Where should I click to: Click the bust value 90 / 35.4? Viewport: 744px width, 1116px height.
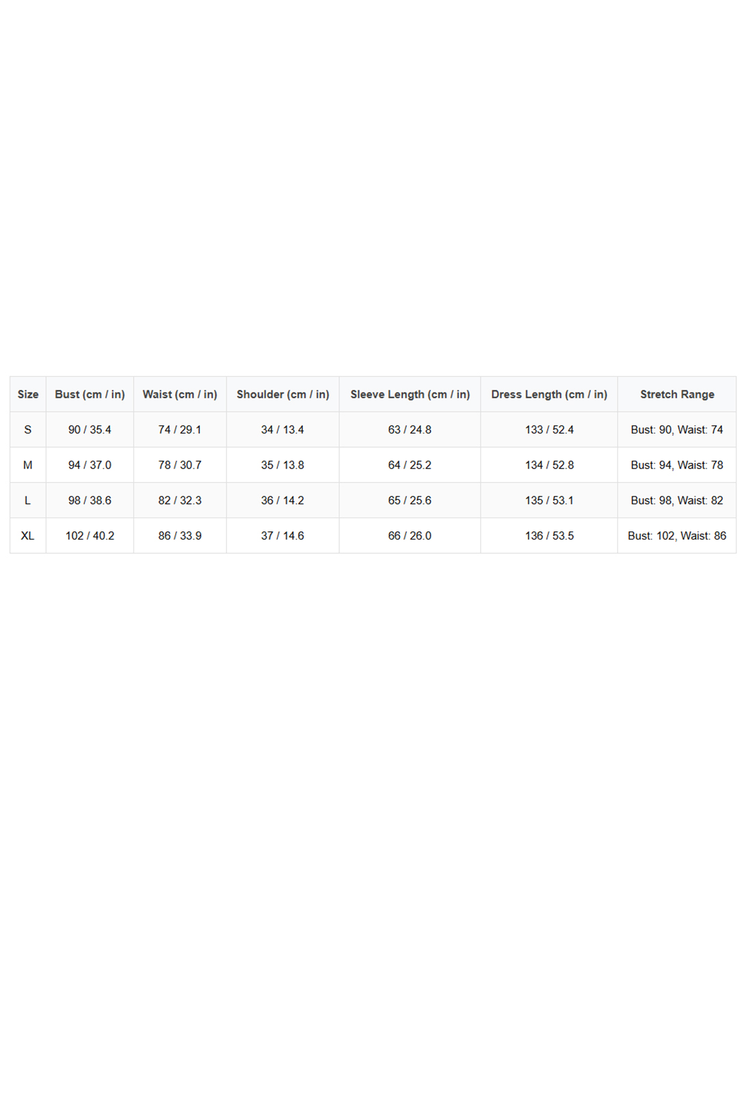pyautogui.click(x=90, y=430)
